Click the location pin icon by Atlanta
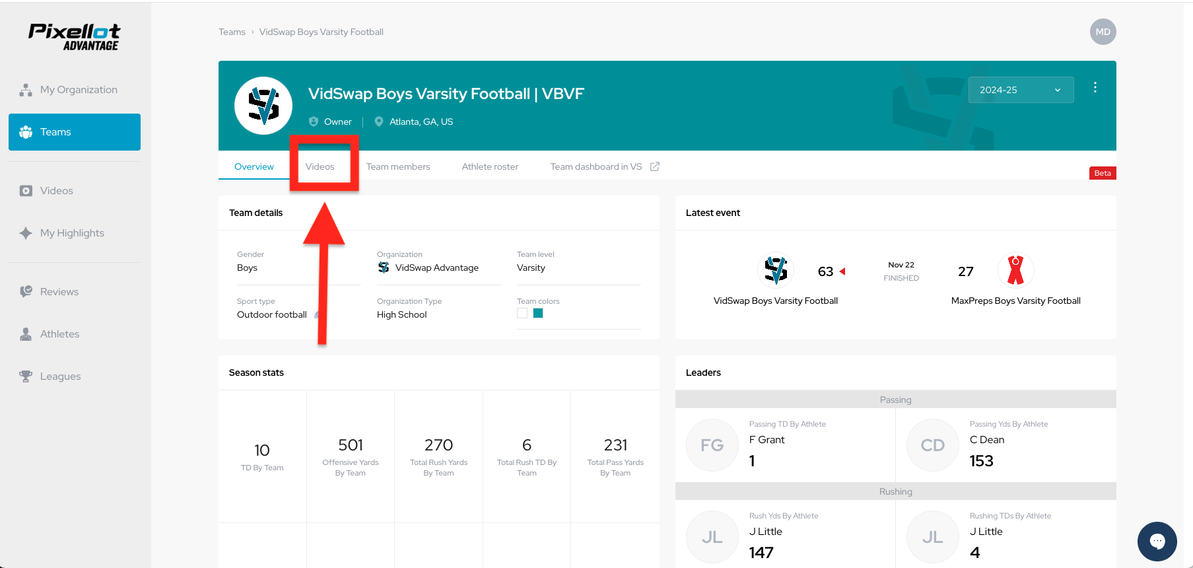 [x=379, y=122]
